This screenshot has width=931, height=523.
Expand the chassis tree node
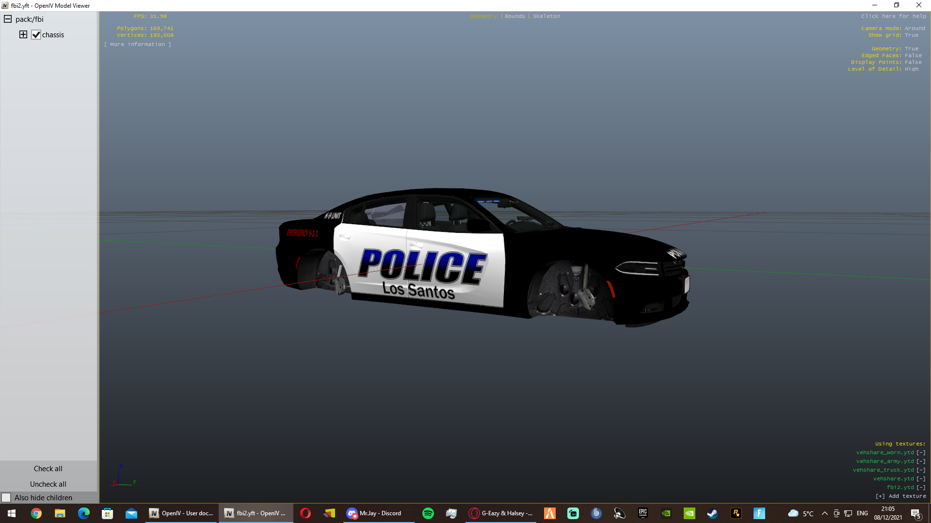coord(23,34)
